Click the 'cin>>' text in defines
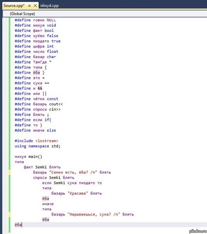The width and height of the screenshot is (207, 234). coord(55,109)
